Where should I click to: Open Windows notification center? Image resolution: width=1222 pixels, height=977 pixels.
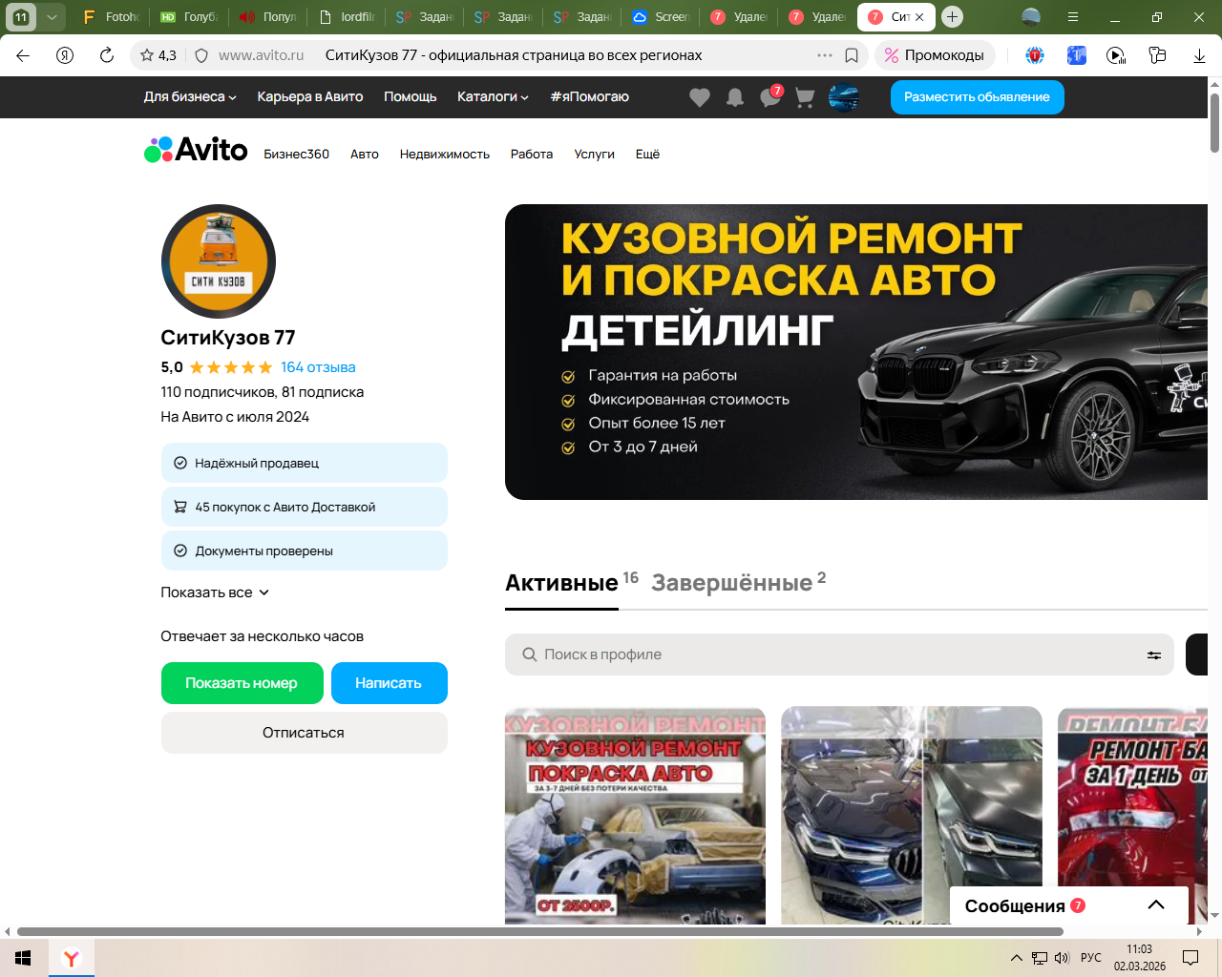tap(1190, 958)
